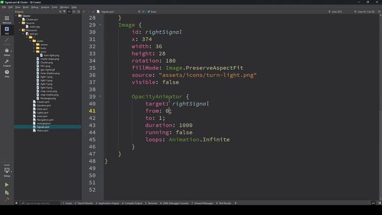This screenshot has height=215, width=382.
Task: Open the Tools menu
Action: coord(54,7)
